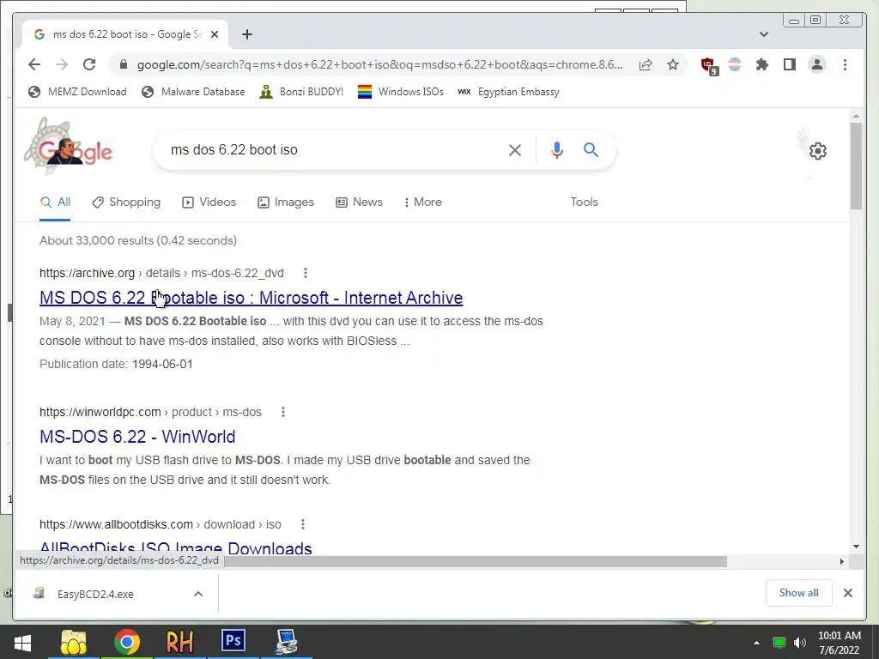Viewport: 879px width, 659px height.
Task: Toggle the browser side panel icon
Action: pyautogui.click(x=790, y=64)
